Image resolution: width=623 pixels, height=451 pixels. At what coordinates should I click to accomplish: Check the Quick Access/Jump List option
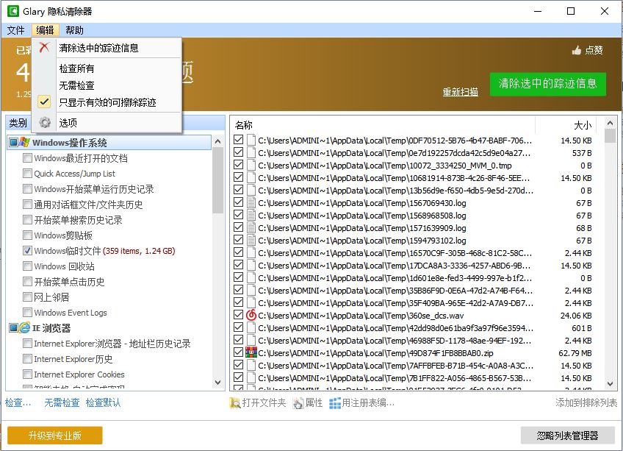click(27, 174)
